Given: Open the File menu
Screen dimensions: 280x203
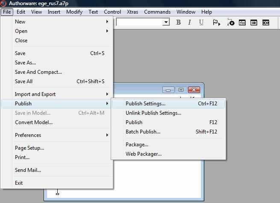Looking at the screenshot, I should tap(7, 12).
